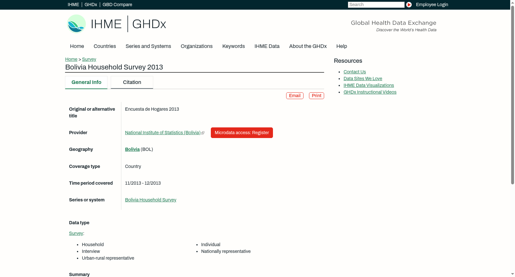Click the Survey data type link
515x277 pixels.
76,233
